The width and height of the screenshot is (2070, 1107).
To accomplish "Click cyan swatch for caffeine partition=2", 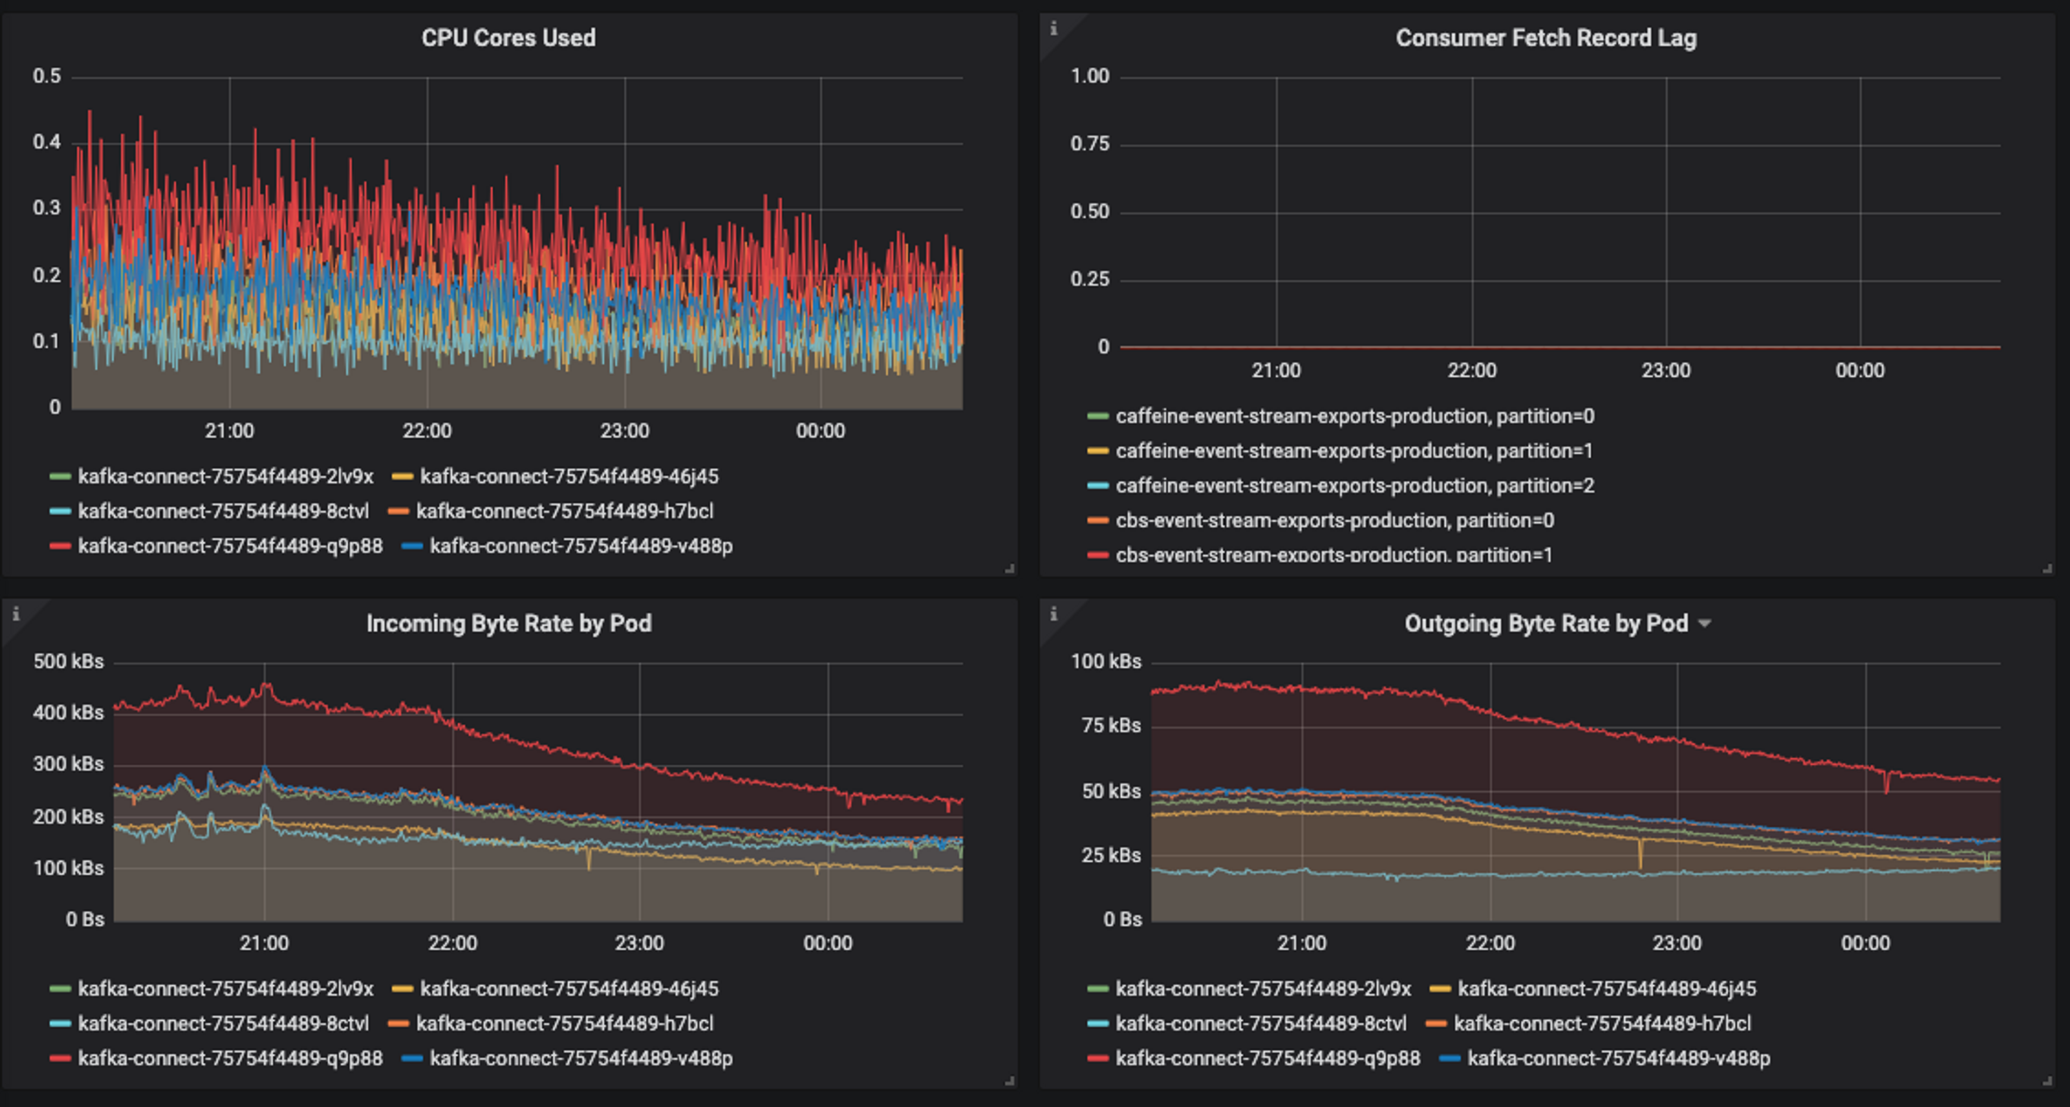I will click(1098, 485).
